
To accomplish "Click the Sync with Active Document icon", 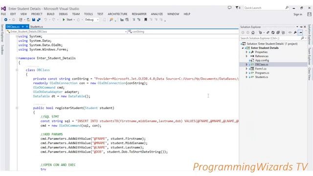I will (x=268, y=33).
